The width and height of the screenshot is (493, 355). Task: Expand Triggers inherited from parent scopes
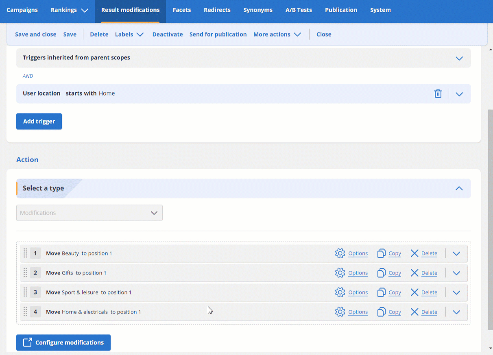click(x=459, y=58)
